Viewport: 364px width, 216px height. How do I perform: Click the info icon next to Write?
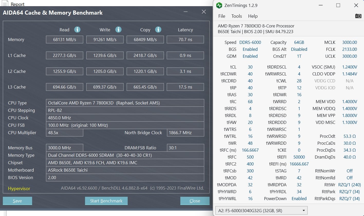tap(118, 30)
